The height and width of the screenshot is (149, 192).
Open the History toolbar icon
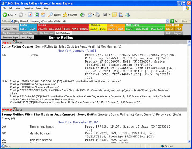coord(82,15)
